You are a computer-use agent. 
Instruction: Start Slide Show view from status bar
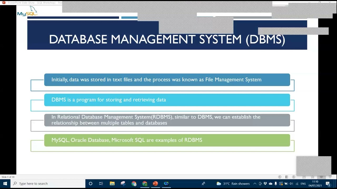click(x=330, y=177)
